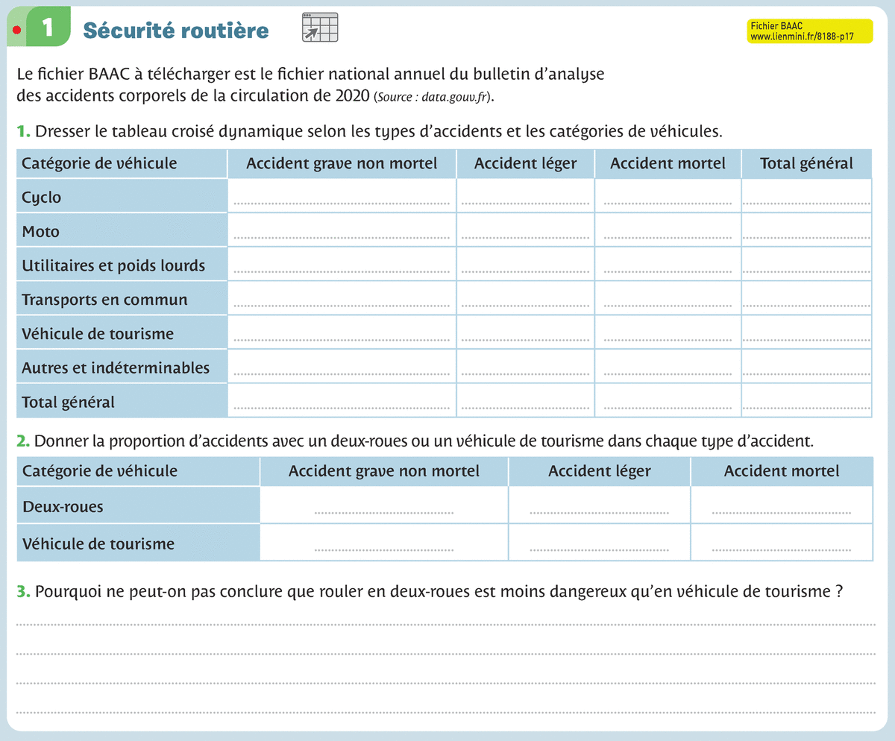
Task: Click the green question number 2 label
Action: coord(23,441)
